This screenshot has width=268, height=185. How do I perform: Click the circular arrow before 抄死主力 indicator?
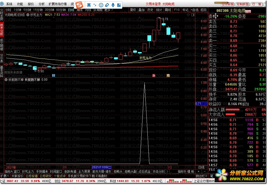click(x=28, y=15)
